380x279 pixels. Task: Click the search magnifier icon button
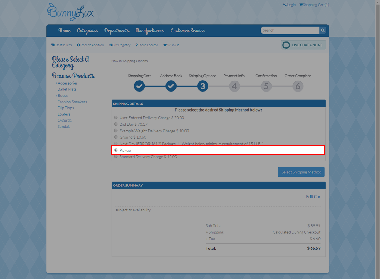[323, 30]
